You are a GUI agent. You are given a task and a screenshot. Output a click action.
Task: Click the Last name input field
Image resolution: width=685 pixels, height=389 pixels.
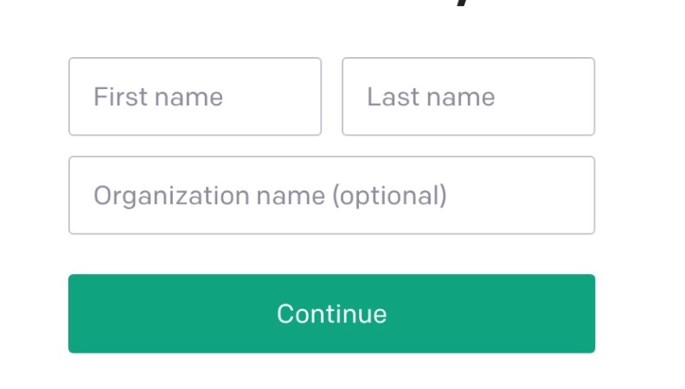coord(468,97)
